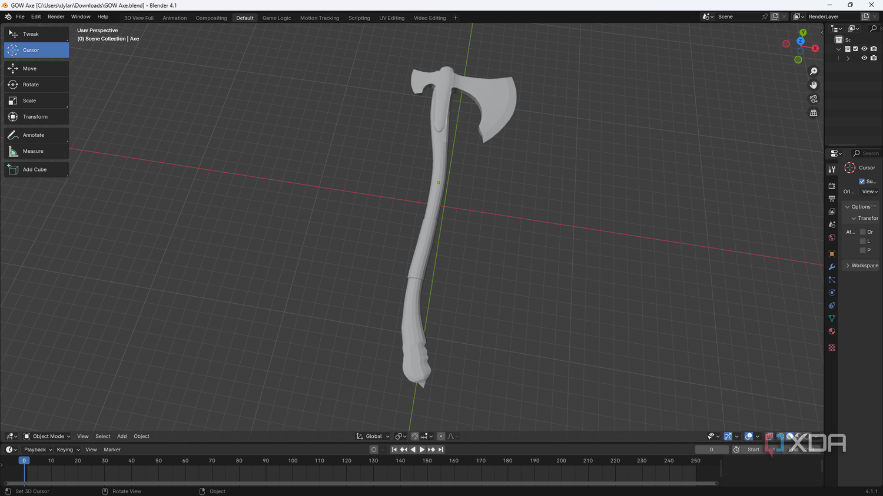Enable the Parents checkbox under Affect Only
Image resolution: width=883 pixels, height=496 pixels.
tap(863, 250)
